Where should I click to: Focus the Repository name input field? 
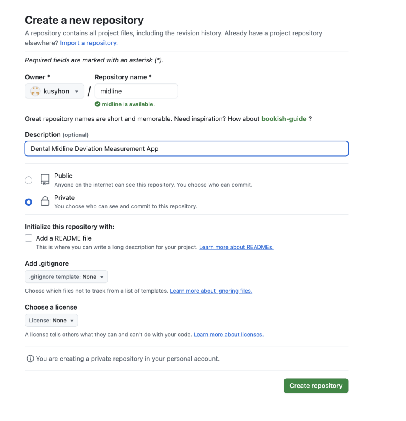(x=136, y=91)
